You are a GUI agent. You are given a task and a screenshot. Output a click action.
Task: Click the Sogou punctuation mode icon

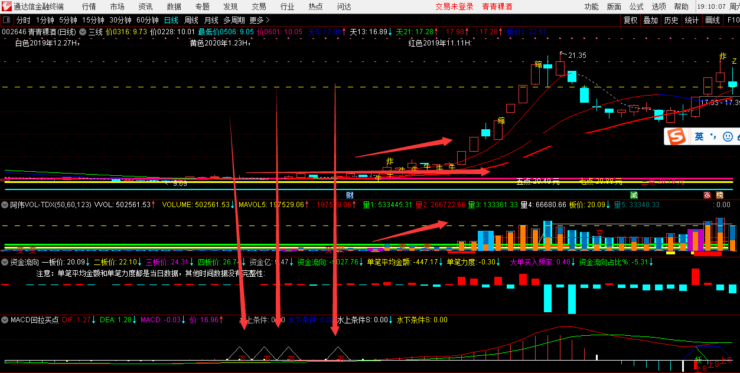(713, 136)
